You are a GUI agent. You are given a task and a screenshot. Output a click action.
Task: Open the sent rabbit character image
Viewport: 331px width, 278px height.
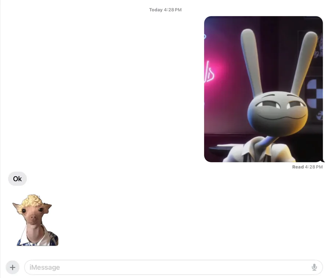(x=263, y=89)
